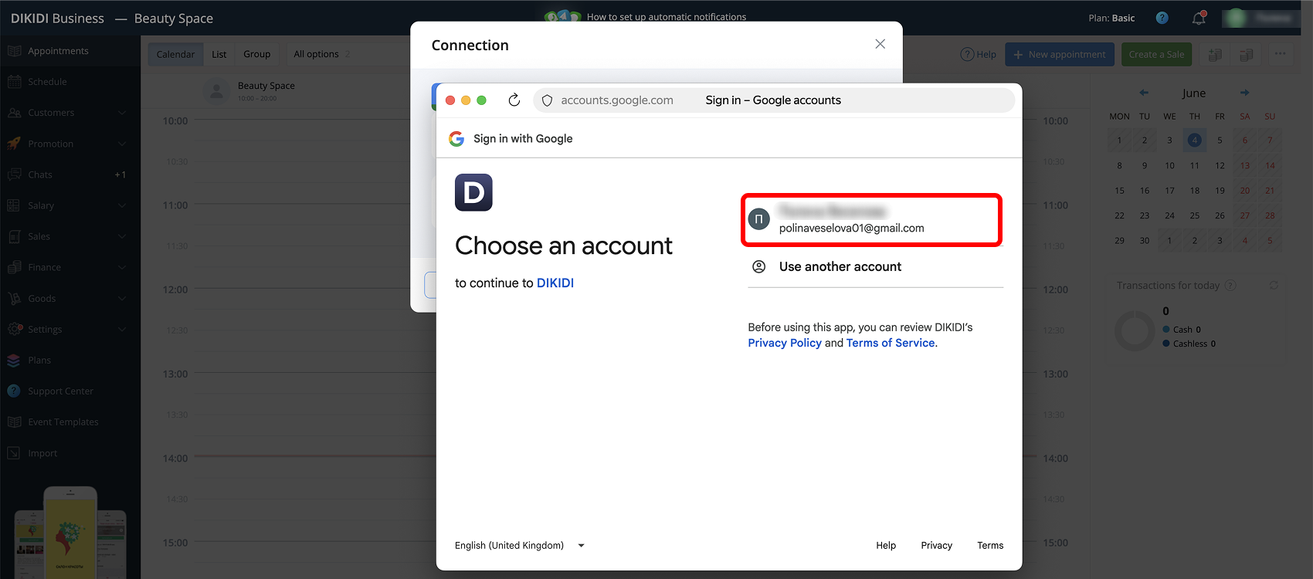Click the site security shield icon
Screen dimensions: 1313x579
pyautogui.click(x=547, y=100)
